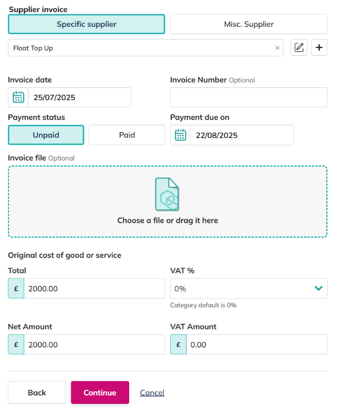Switch to Misc. Supplier option
Screen dimensions: 340x407
[x=249, y=24]
